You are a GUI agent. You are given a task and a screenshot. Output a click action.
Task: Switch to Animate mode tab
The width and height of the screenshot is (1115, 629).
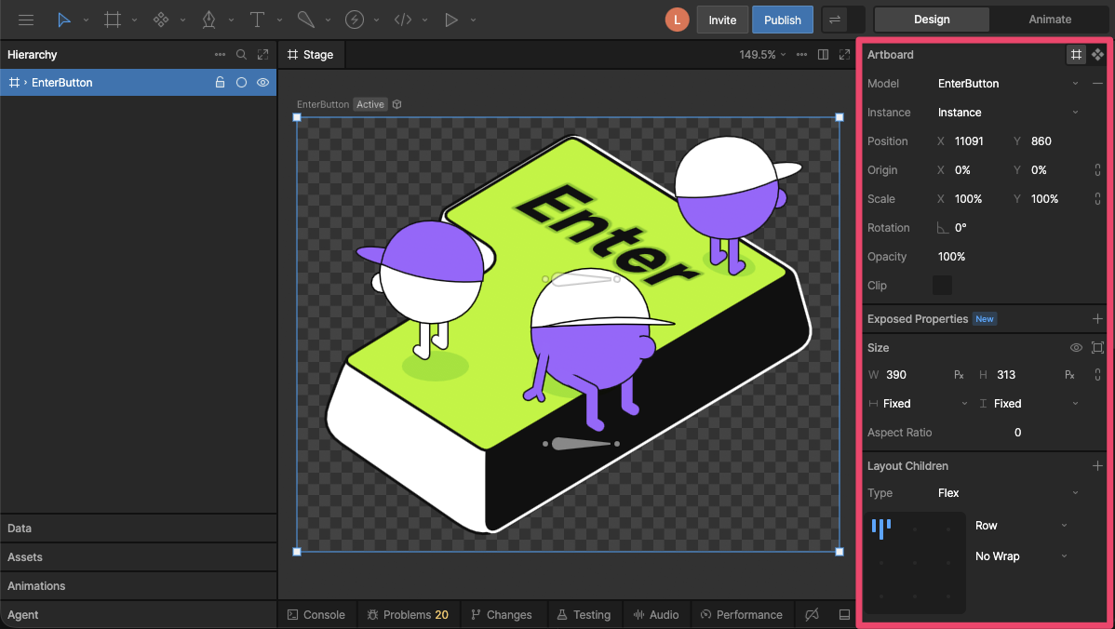point(1050,20)
